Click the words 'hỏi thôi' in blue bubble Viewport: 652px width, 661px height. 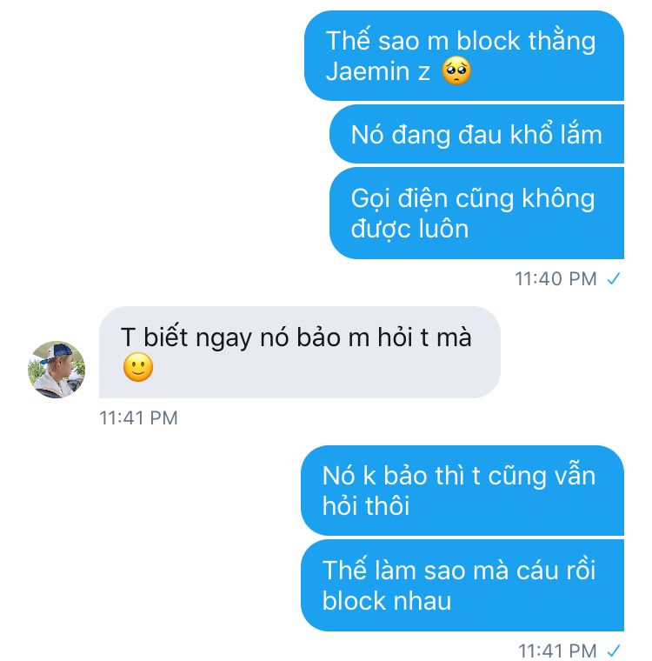(x=366, y=506)
